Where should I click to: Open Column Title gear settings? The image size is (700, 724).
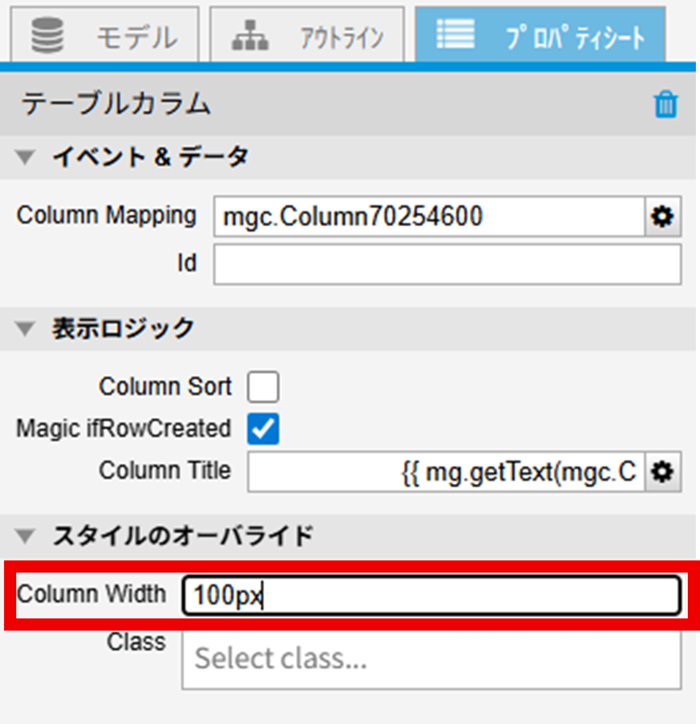(x=662, y=472)
